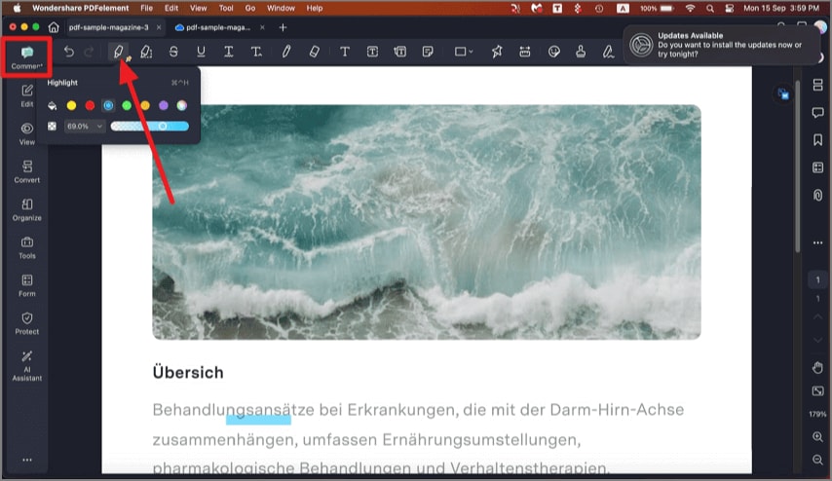Select the star-shaped annotation tool
The width and height of the screenshot is (832, 481).
pos(497,52)
